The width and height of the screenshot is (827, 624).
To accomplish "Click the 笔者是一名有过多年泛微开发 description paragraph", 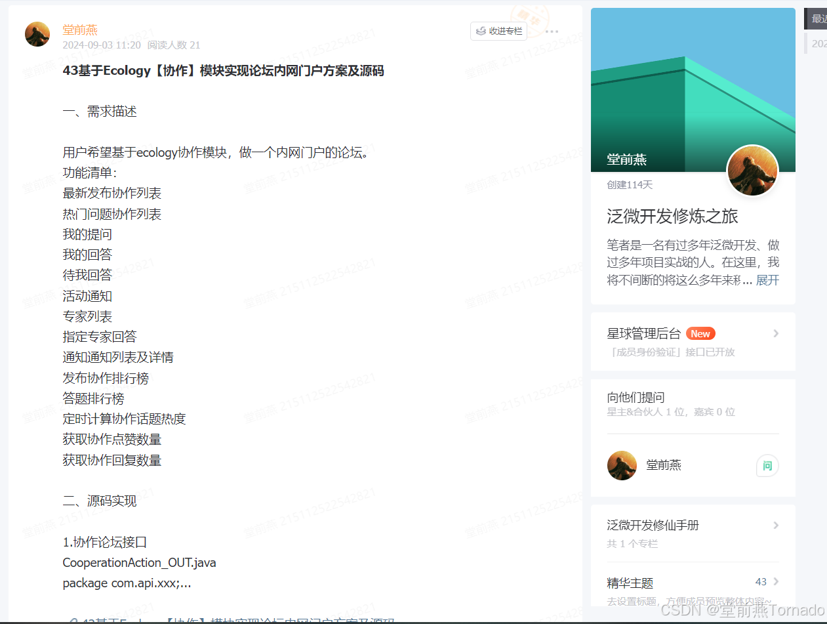I will (693, 262).
